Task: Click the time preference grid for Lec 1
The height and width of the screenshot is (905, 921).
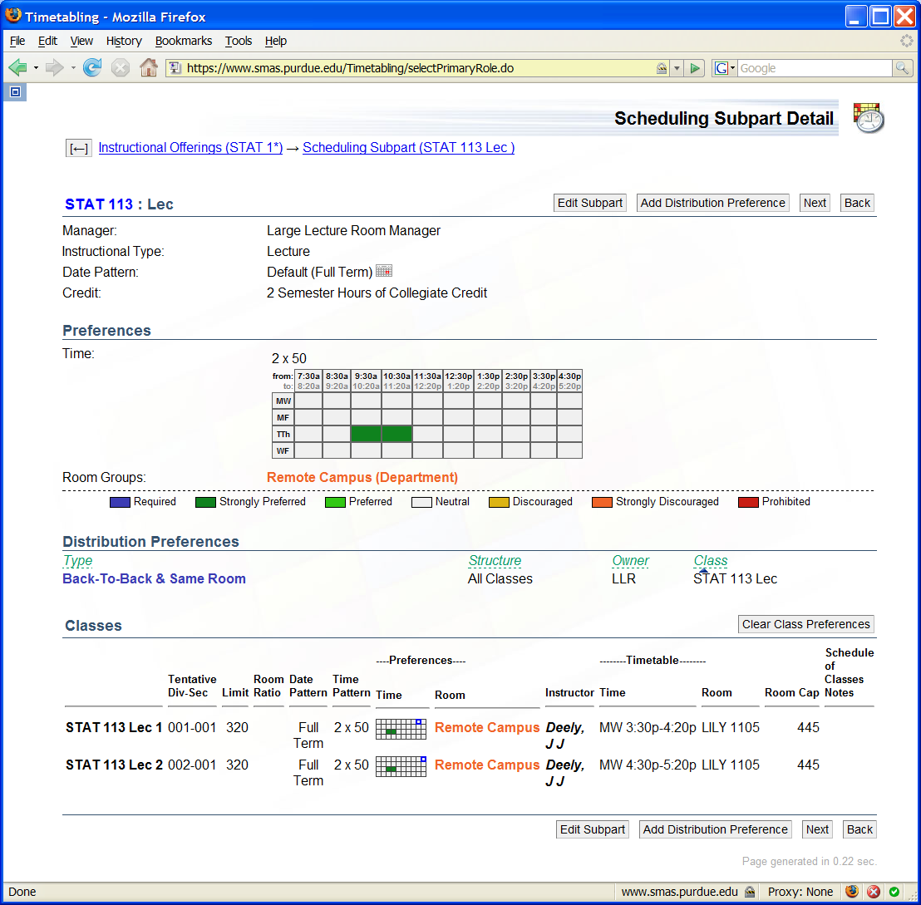Action: click(401, 729)
